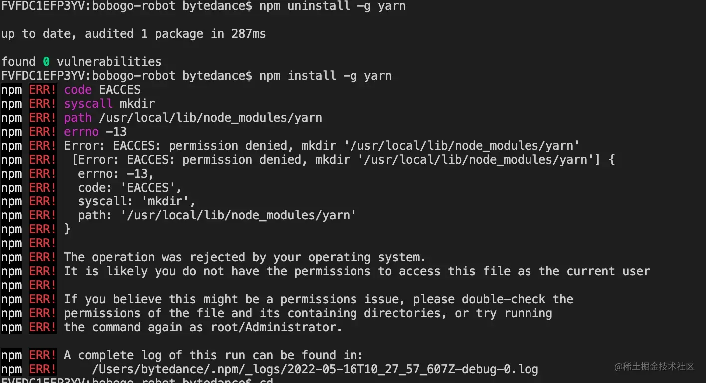The width and height of the screenshot is (706, 383).
Task: Click the purple 'errno' keyword before -13
Action: 81,132
